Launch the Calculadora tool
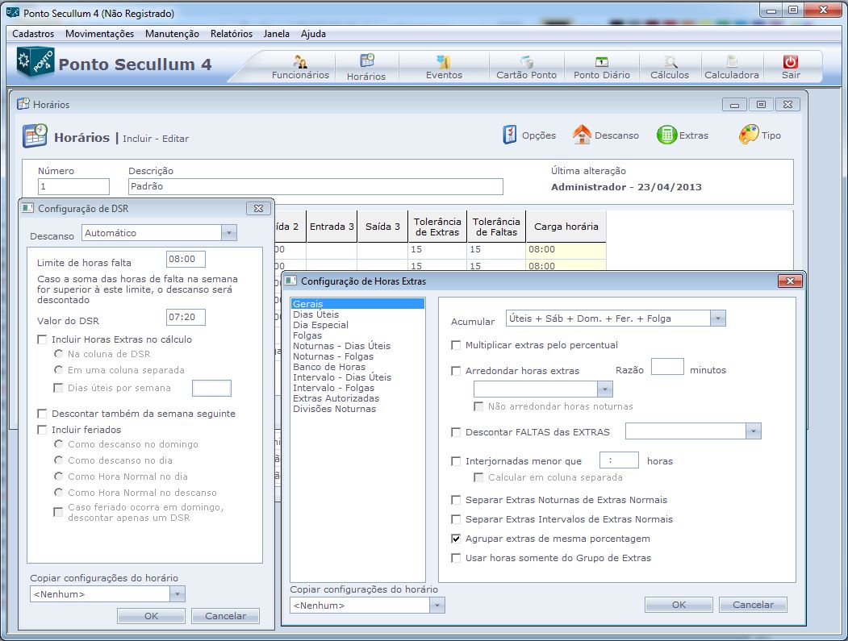 click(x=731, y=68)
